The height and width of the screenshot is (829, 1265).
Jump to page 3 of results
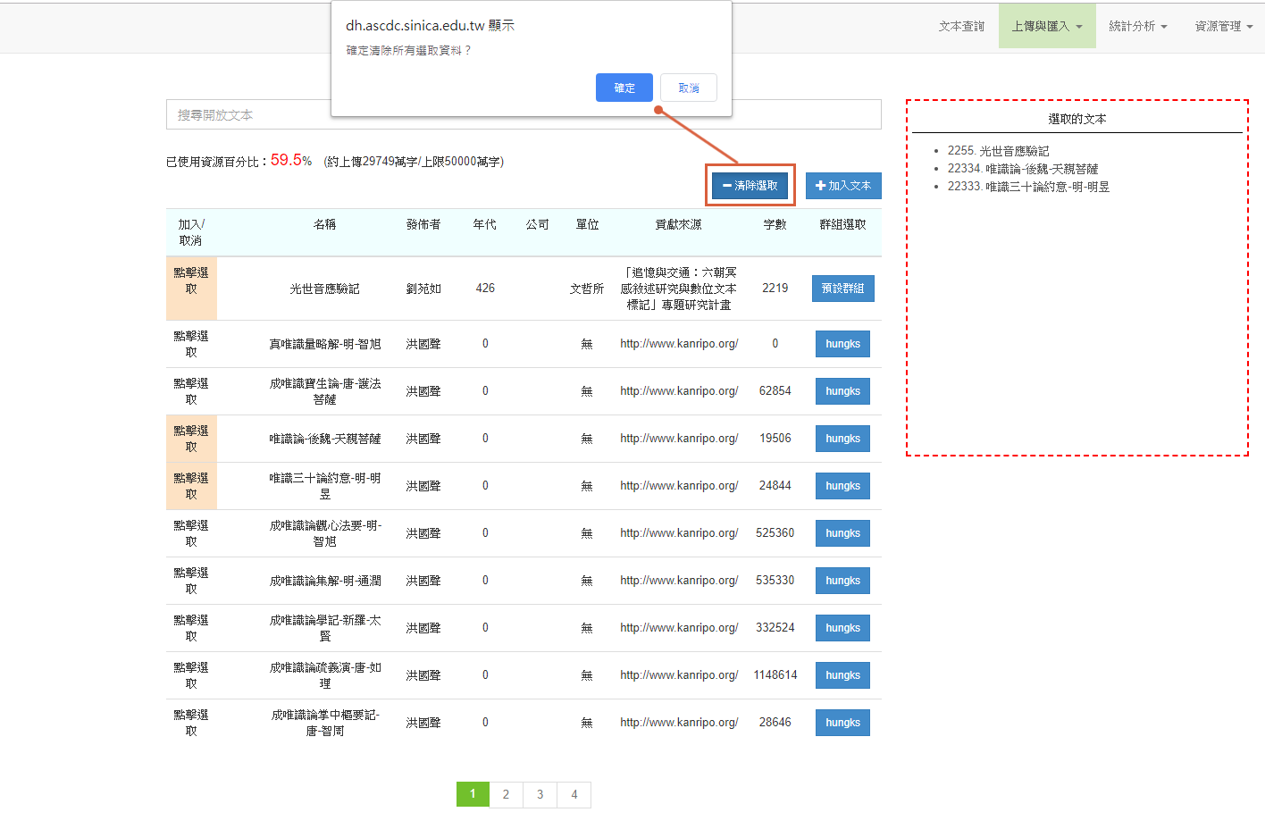tap(540, 794)
